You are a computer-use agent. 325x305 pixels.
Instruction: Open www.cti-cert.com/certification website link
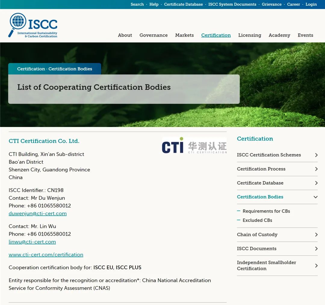point(46,255)
